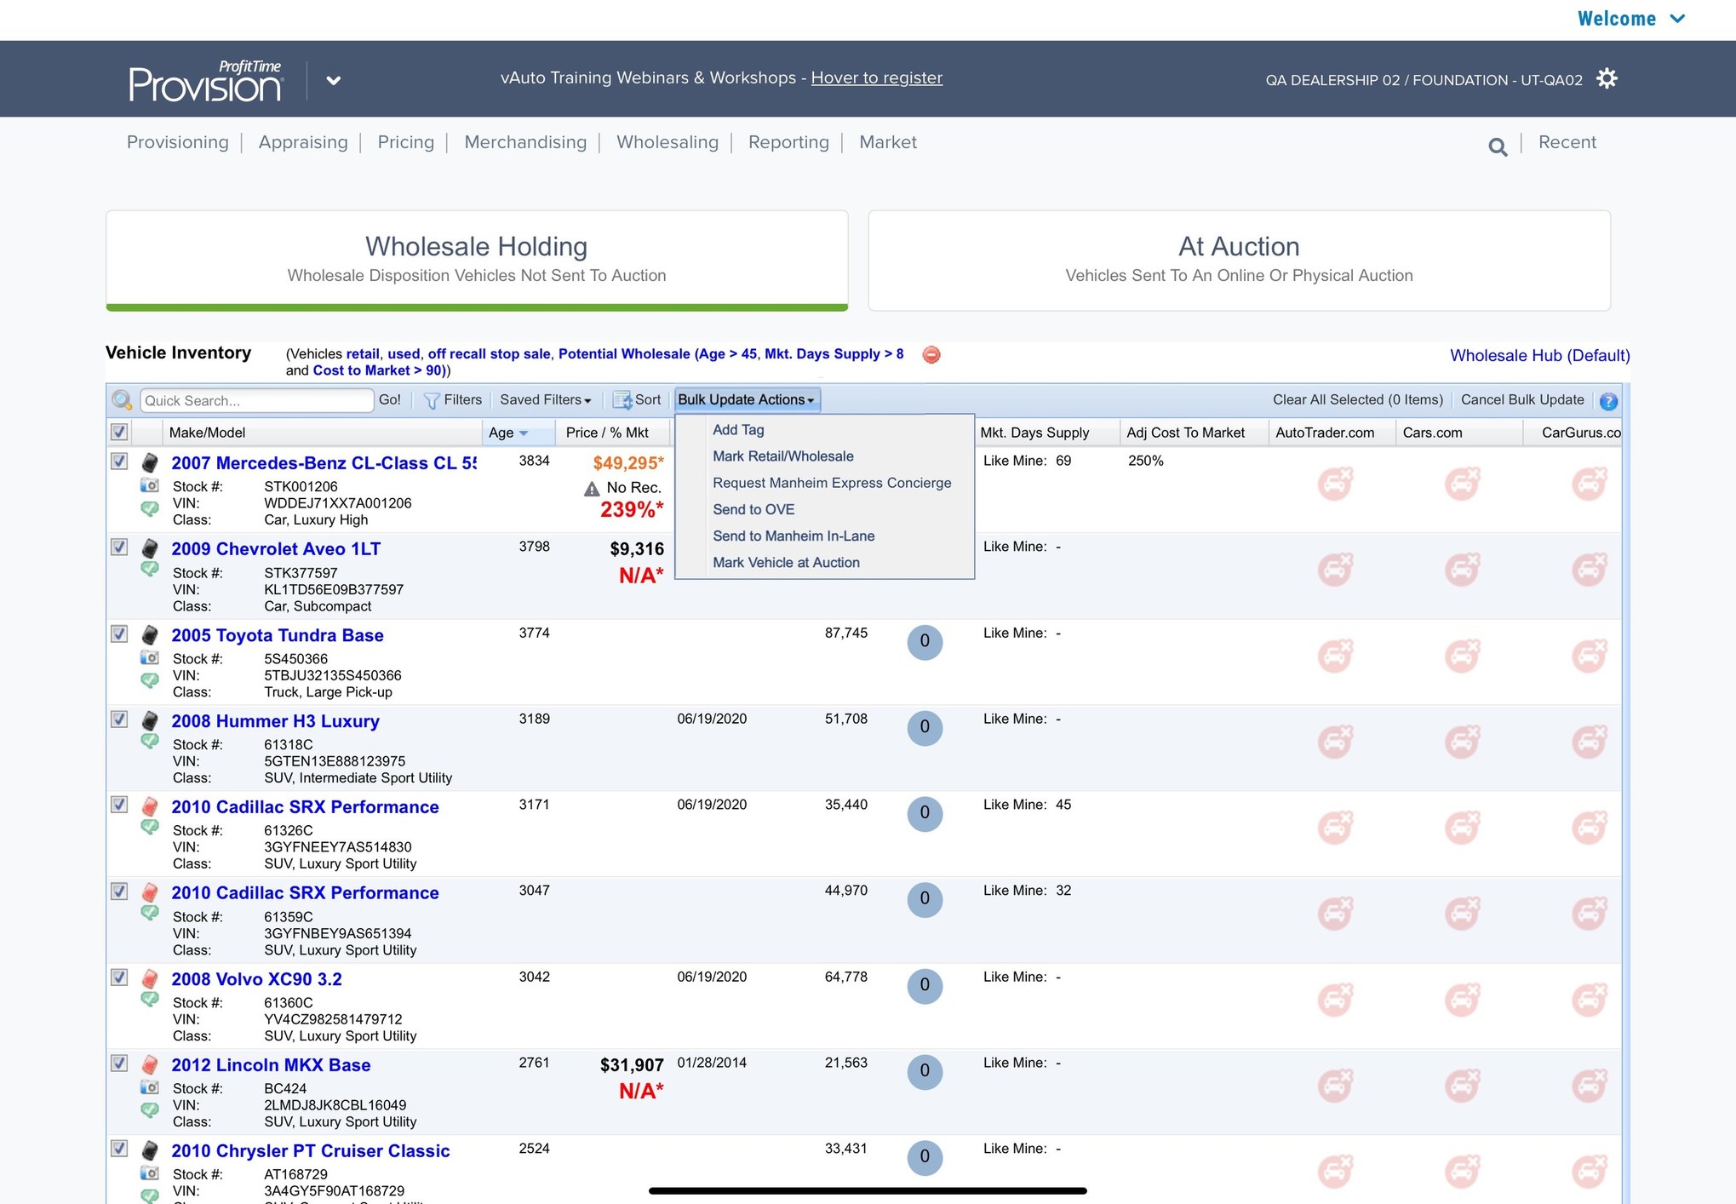Switch to the At Auction tab

point(1239,260)
